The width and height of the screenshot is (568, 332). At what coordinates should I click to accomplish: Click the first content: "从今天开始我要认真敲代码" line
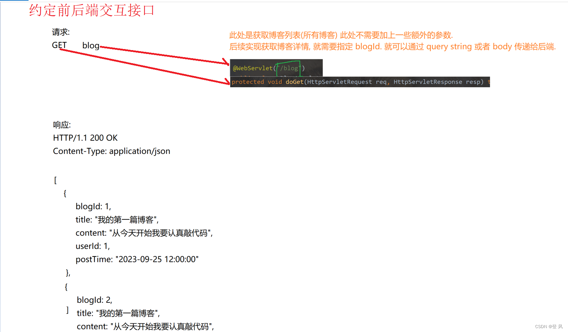point(144,233)
